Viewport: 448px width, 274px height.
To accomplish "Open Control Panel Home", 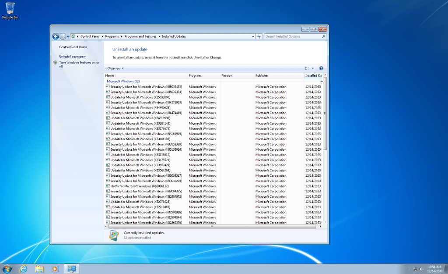I will [73, 47].
